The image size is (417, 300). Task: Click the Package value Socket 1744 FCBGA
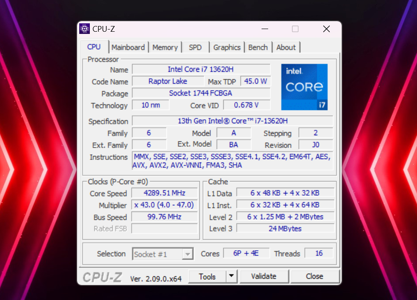coord(201,93)
